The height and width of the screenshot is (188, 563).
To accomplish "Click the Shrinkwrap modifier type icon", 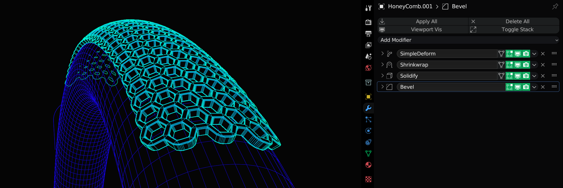I will tap(389, 65).
